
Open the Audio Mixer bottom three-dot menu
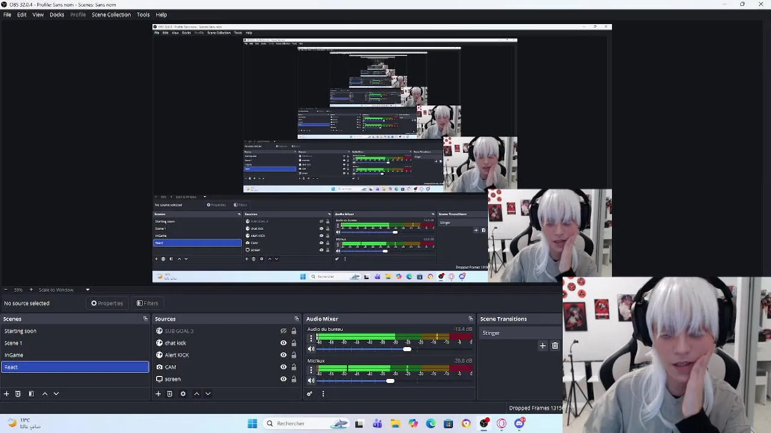pyautogui.click(x=323, y=394)
